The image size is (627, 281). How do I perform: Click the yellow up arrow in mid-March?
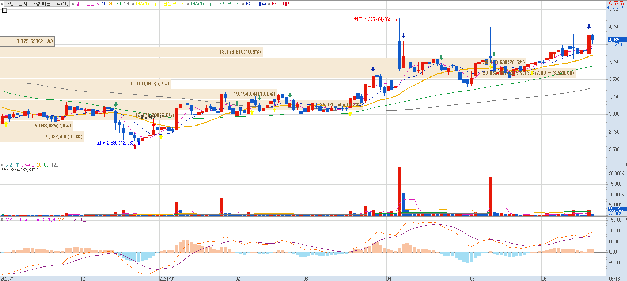pyautogui.click(x=350, y=114)
